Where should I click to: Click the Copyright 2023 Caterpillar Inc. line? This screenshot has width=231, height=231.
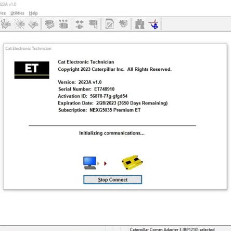coord(114,69)
